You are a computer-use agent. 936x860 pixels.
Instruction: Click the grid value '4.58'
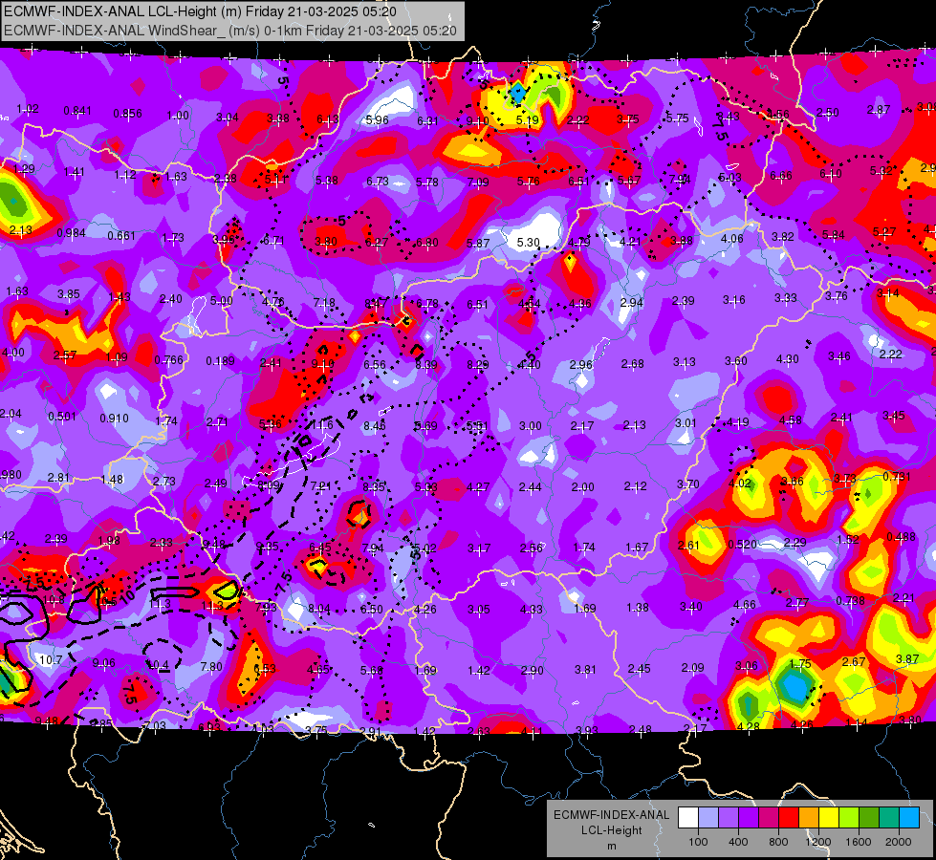click(791, 420)
